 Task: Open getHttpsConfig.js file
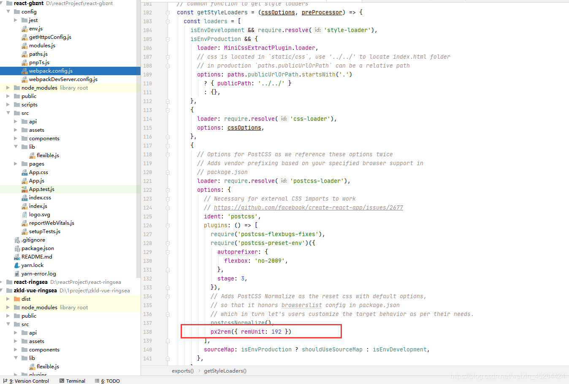click(50, 37)
